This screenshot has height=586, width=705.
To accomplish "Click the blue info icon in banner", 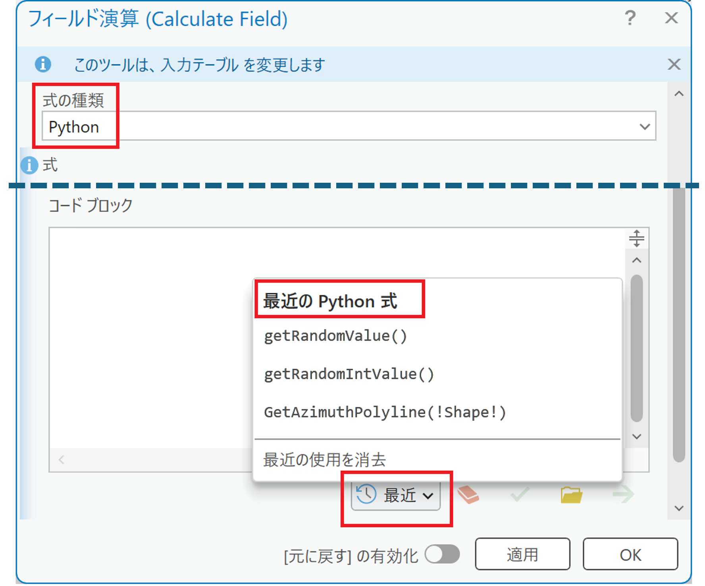I will click(x=43, y=64).
